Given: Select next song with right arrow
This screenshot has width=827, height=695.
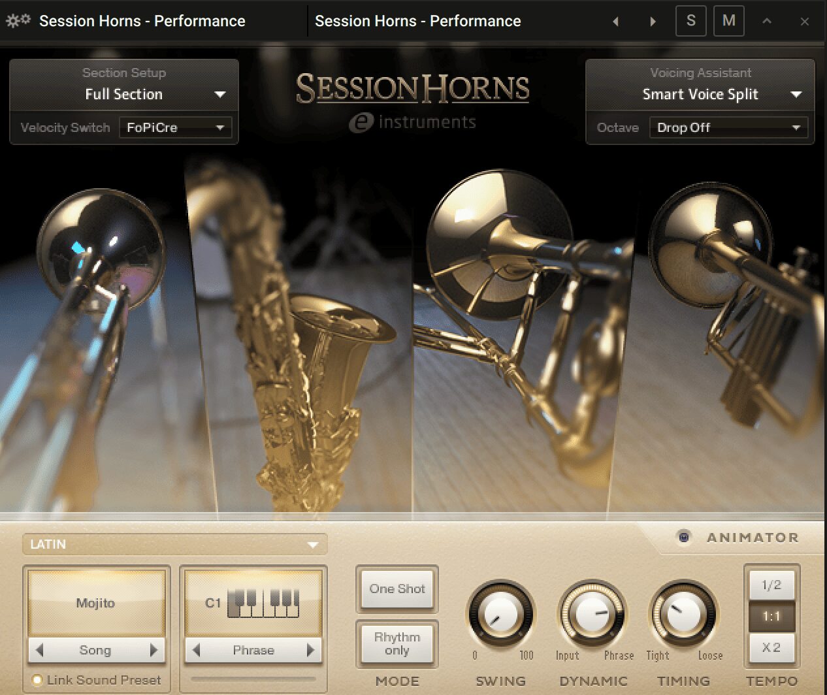Looking at the screenshot, I should click(x=154, y=650).
